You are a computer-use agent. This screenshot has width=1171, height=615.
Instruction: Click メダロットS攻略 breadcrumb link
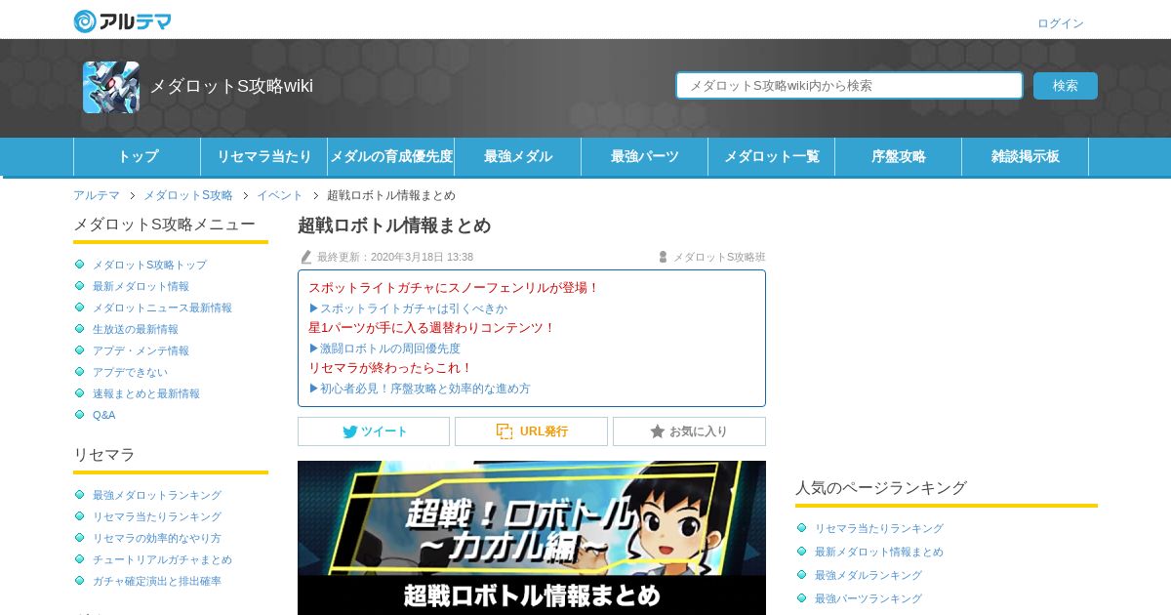click(188, 195)
